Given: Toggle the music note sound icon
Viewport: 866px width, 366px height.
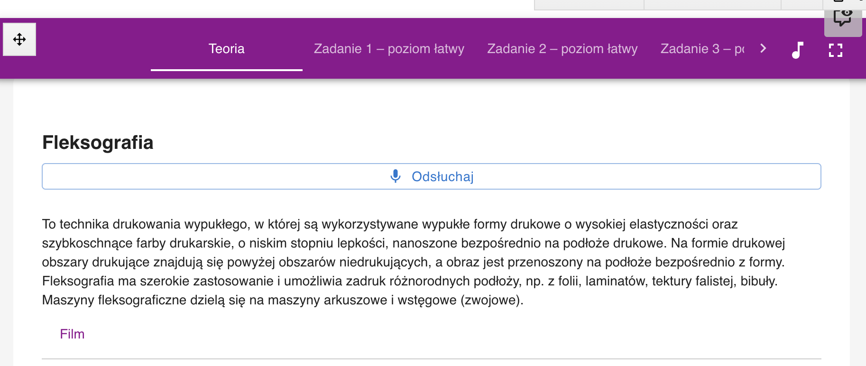Looking at the screenshot, I should point(798,50).
